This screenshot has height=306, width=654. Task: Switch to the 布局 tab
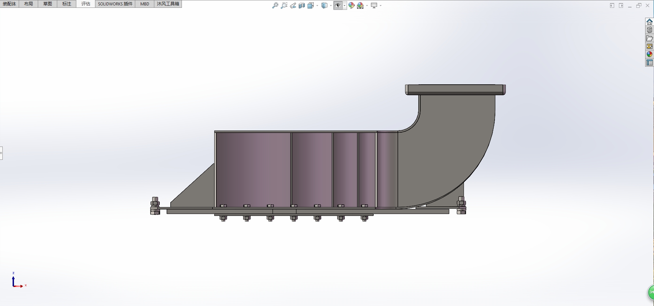(29, 4)
